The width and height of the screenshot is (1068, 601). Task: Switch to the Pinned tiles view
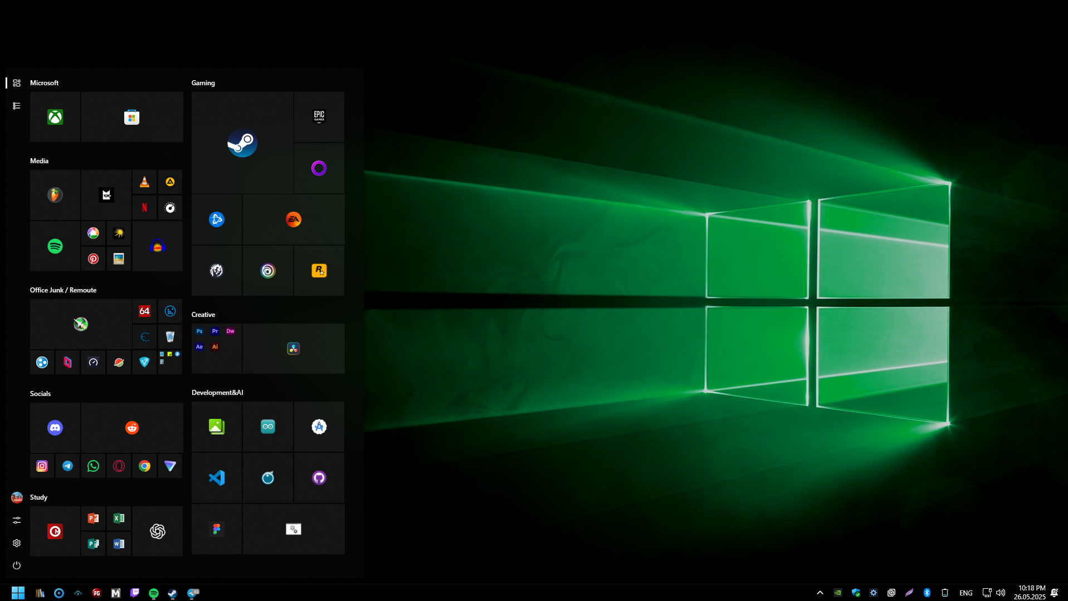(17, 83)
